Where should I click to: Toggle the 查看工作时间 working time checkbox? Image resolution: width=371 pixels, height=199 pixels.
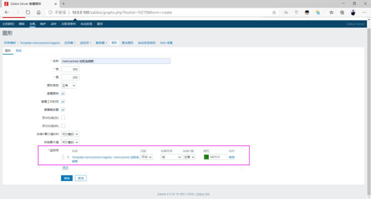[x=63, y=101]
